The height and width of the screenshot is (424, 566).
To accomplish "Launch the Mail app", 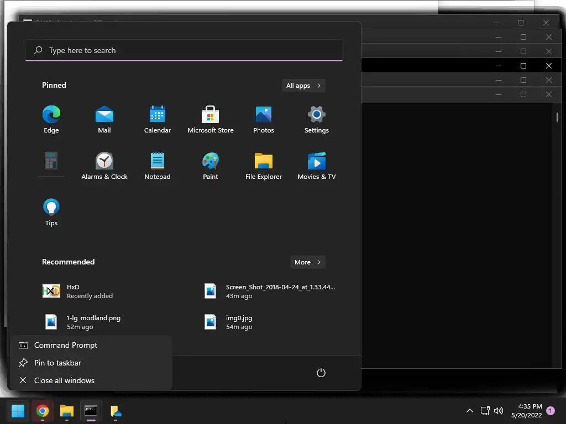I will coord(104,120).
